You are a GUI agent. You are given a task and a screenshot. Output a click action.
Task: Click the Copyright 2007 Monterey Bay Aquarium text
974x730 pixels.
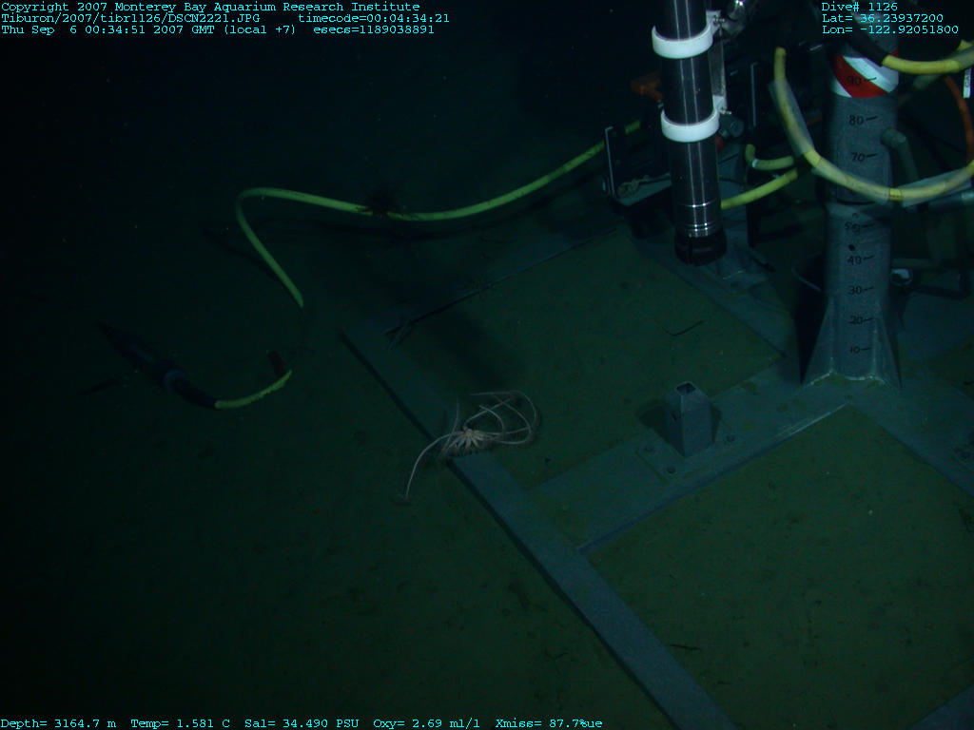[x=209, y=7]
